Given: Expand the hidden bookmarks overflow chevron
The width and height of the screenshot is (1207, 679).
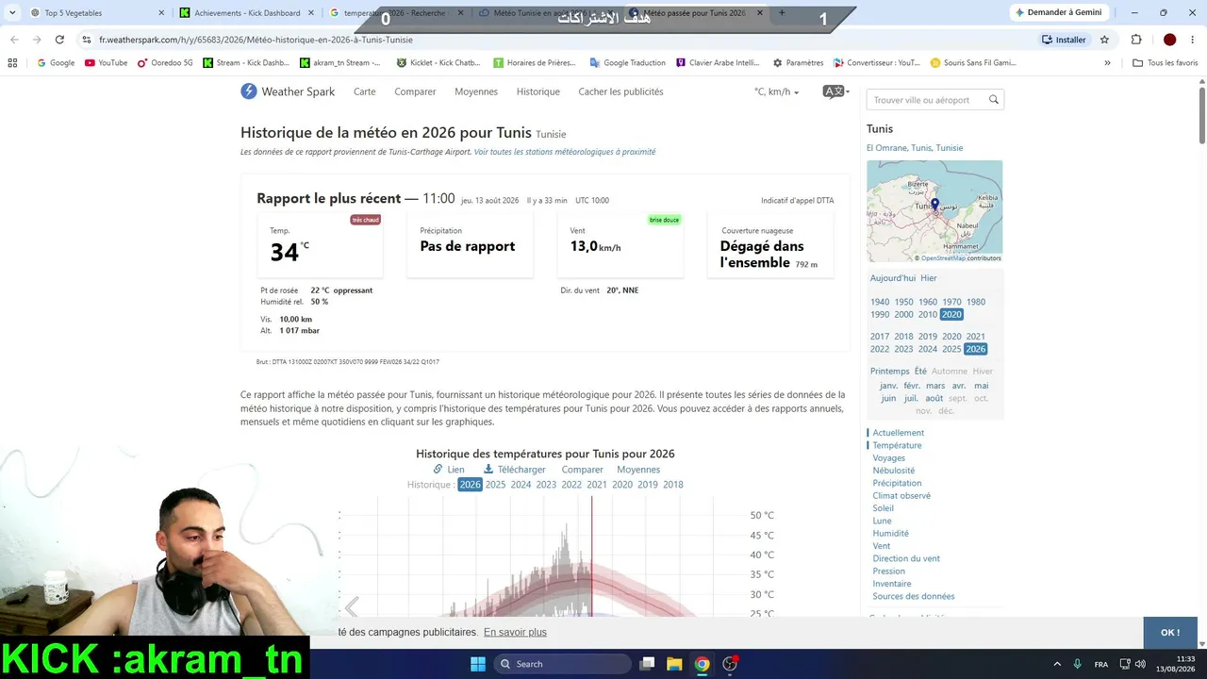Looking at the screenshot, I should 1107,63.
